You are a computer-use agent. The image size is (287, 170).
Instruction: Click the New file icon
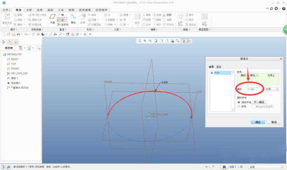[x=4, y=34]
